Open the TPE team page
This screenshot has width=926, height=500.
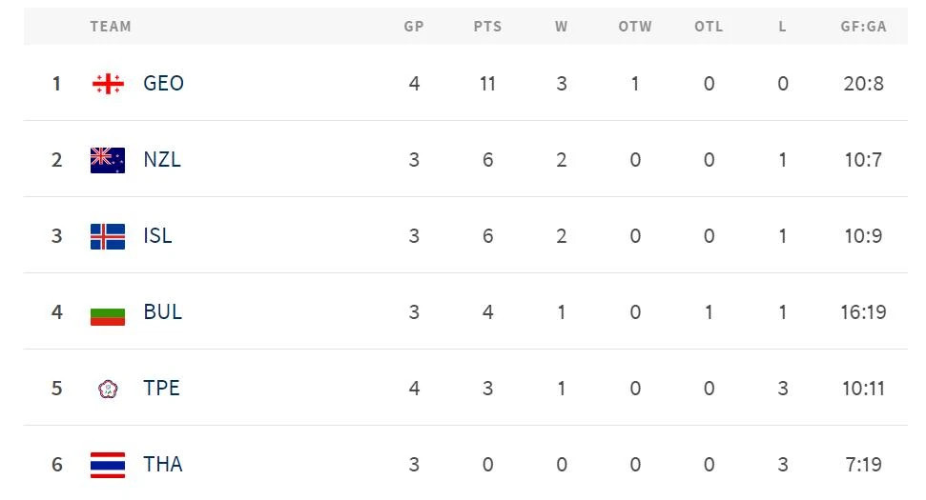[x=161, y=388]
